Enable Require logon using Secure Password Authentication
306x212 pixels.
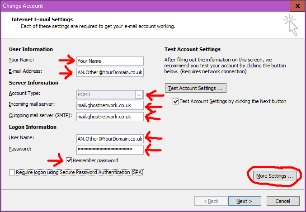pos(12,173)
